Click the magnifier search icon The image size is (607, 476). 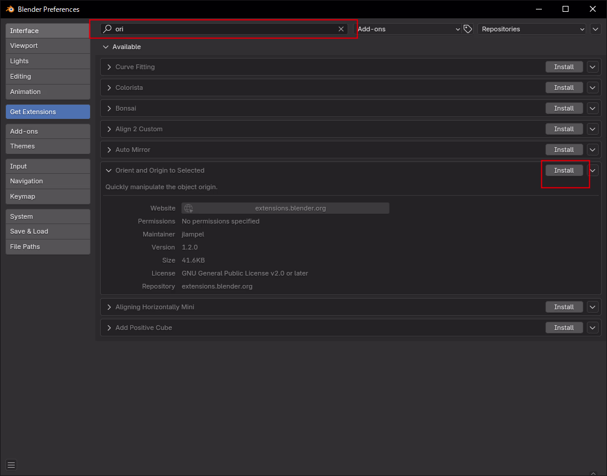(x=108, y=29)
